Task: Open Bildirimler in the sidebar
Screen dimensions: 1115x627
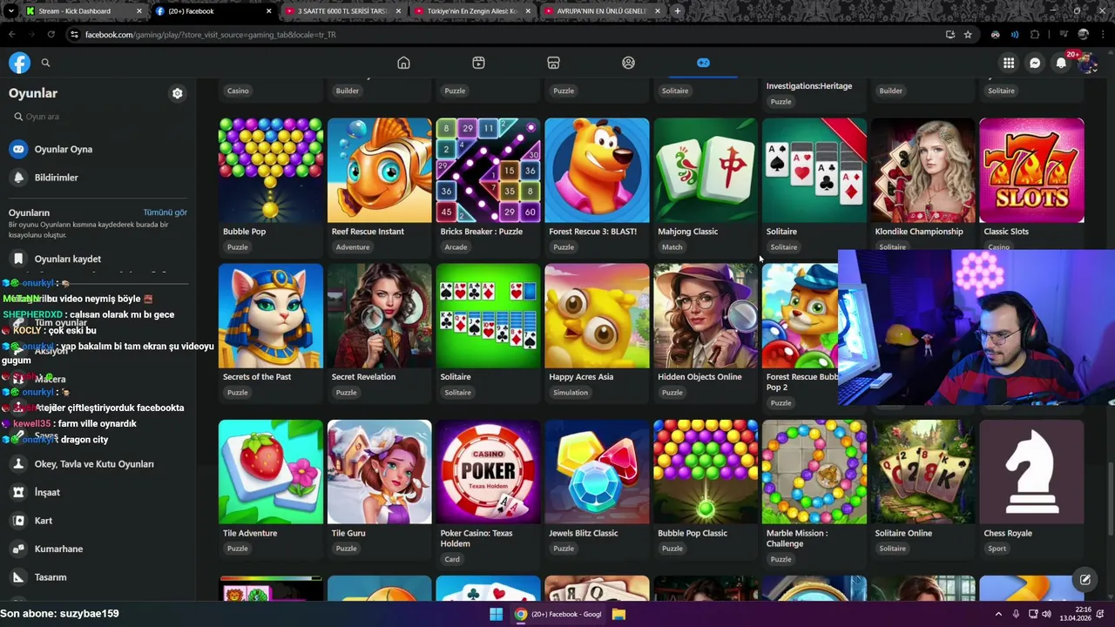Action: coord(98,178)
